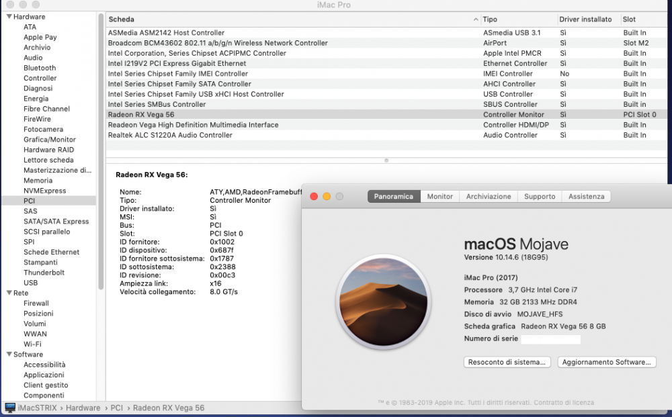The width and height of the screenshot is (672, 417).
Task: Click Aggiornamento Software button
Action: tap(606, 362)
